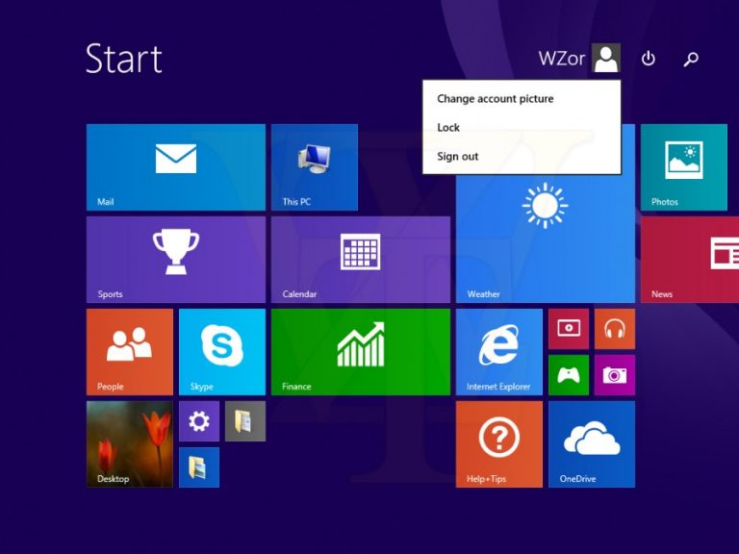Collapse the WZor account dropdown
Screen dimensions: 739x554
pyautogui.click(x=579, y=59)
